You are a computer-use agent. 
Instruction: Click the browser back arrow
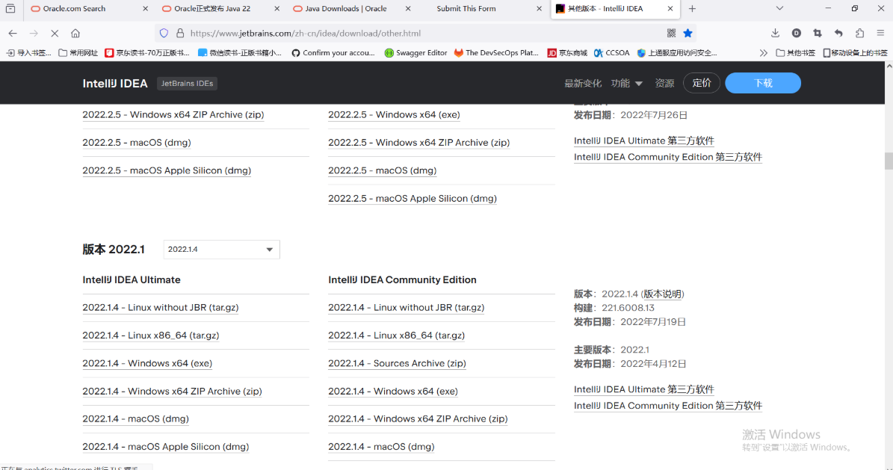pyautogui.click(x=13, y=33)
